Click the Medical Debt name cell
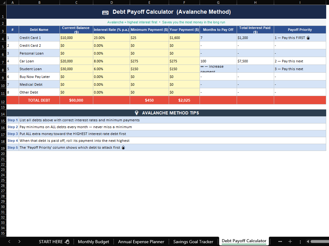 (39, 84)
